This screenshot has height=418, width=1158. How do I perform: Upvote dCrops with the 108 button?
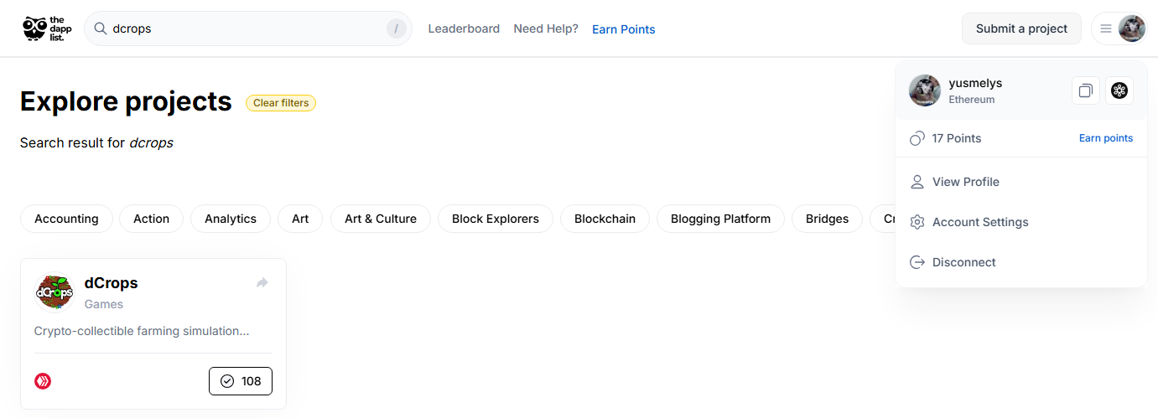click(x=241, y=381)
